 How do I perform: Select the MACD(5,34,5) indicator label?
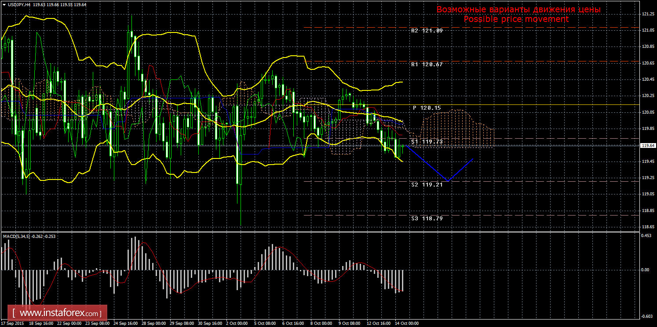(18, 236)
